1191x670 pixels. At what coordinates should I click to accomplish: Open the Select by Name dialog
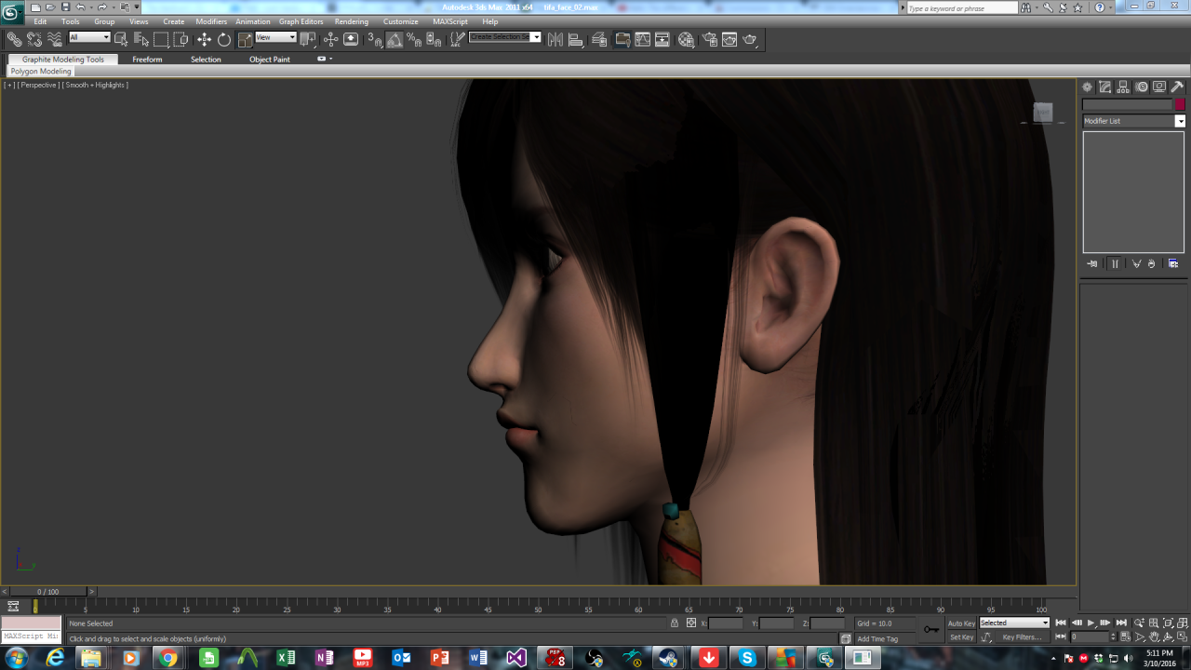tap(141, 39)
